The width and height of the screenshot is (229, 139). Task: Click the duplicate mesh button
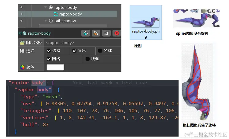(96, 33)
